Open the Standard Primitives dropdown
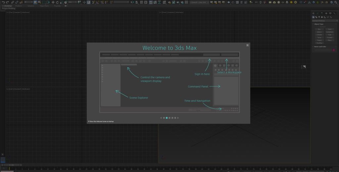339x172 pixels. click(x=325, y=21)
